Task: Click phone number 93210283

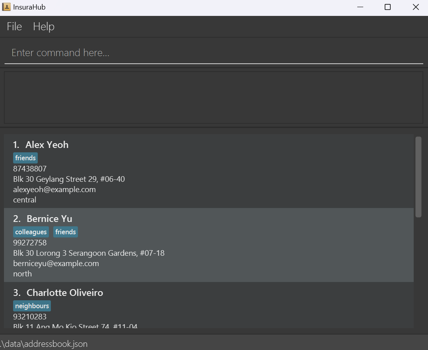Action: (30, 317)
